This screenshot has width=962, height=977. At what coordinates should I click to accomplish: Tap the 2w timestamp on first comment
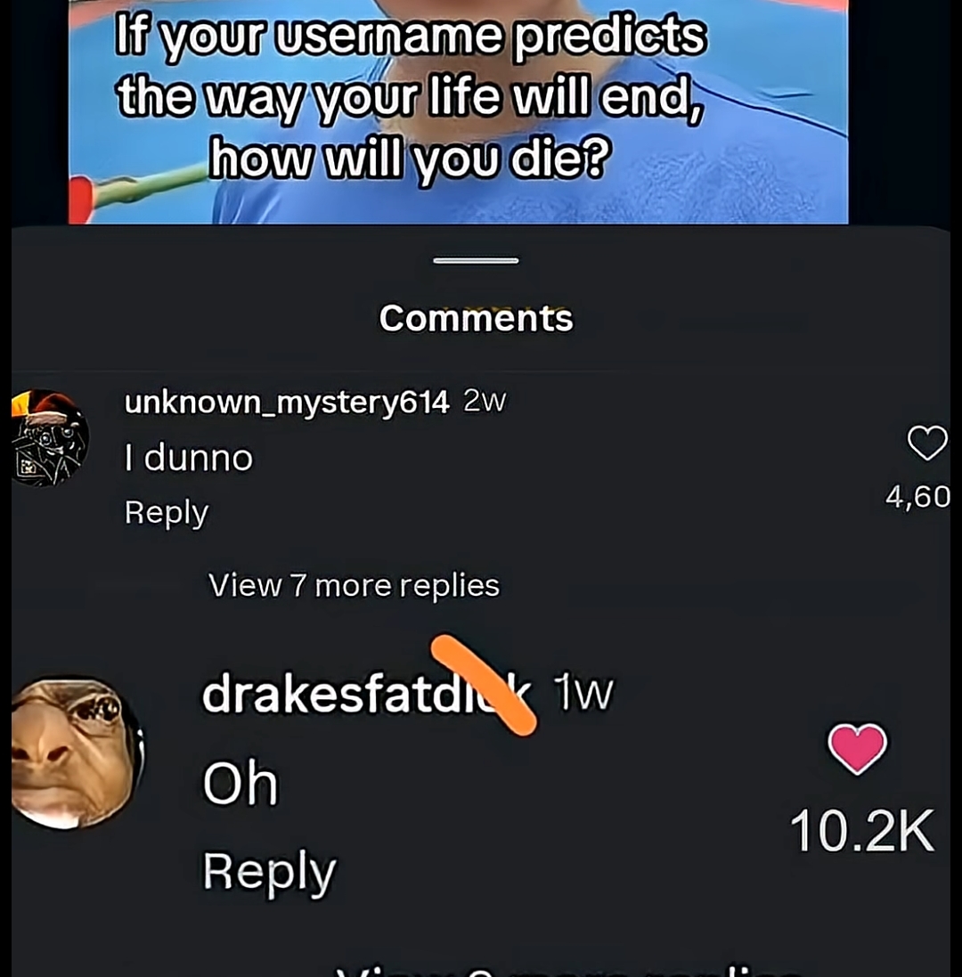tap(485, 402)
